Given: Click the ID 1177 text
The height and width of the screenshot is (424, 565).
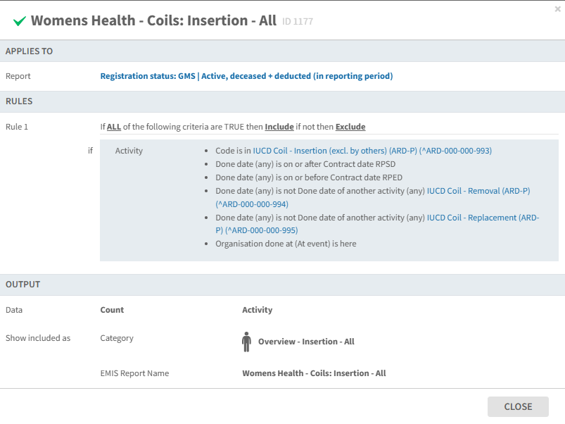Looking at the screenshot, I should [x=298, y=22].
